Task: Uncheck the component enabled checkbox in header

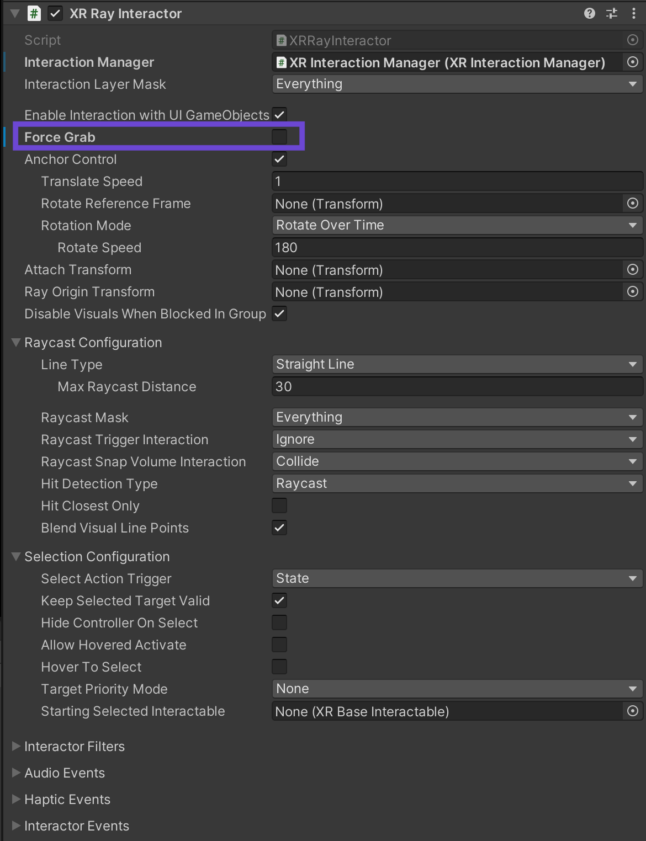Action: tap(55, 13)
